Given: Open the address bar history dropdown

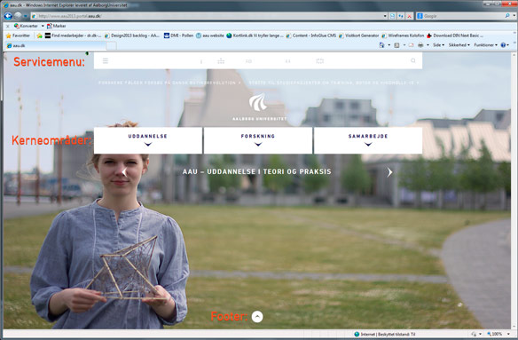Looking at the screenshot, I should click(x=385, y=16).
